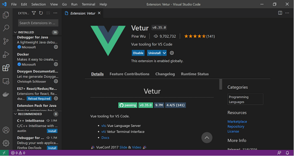Viewport: 294px width, 156px height.
Task: Click the Accounts icon
Action: (6, 130)
